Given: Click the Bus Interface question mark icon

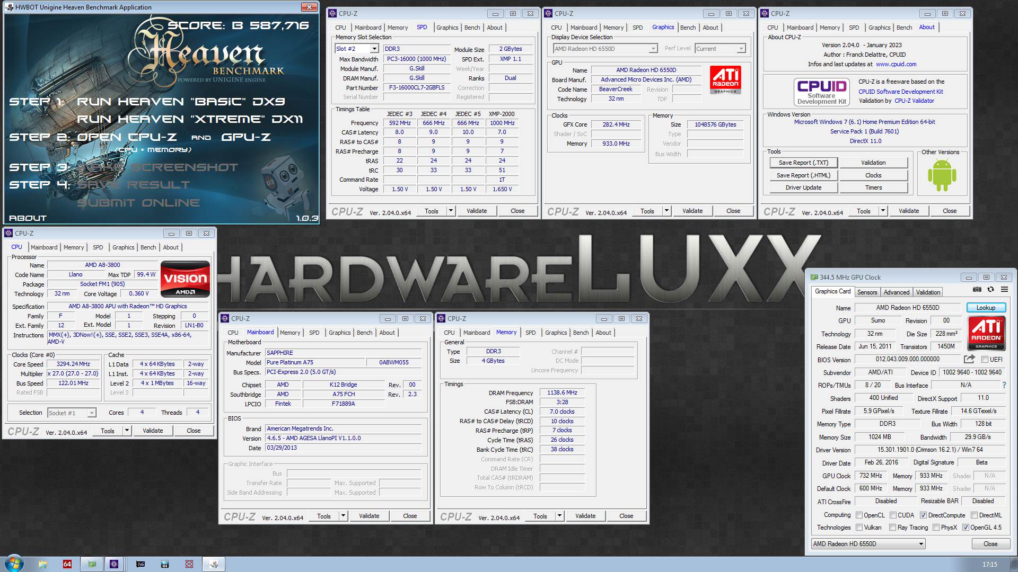Looking at the screenshot, I should (x=1004, y=385).
